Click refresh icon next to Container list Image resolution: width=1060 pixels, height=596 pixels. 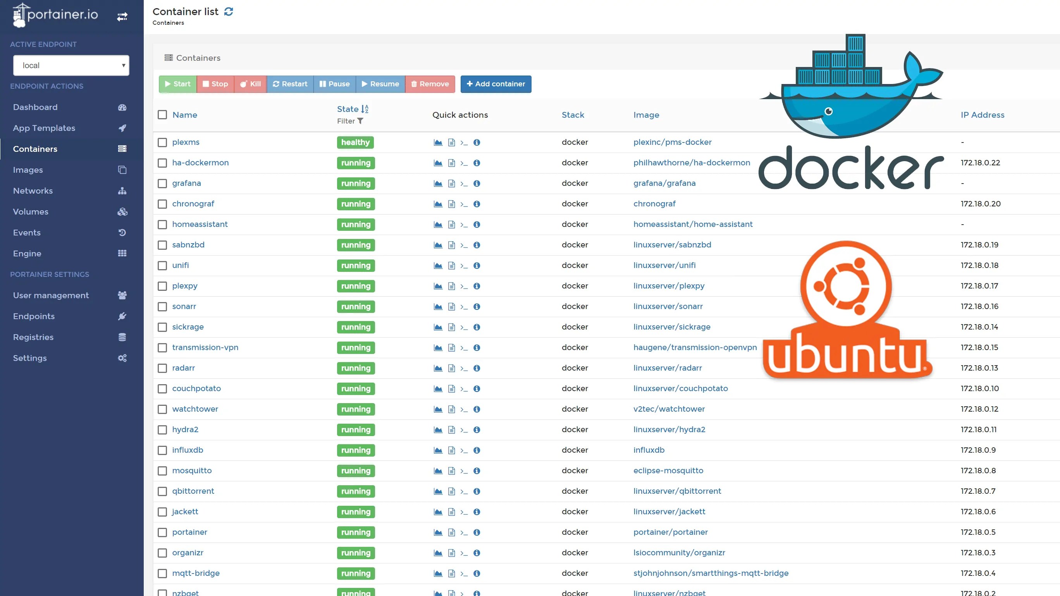[229, 12]
